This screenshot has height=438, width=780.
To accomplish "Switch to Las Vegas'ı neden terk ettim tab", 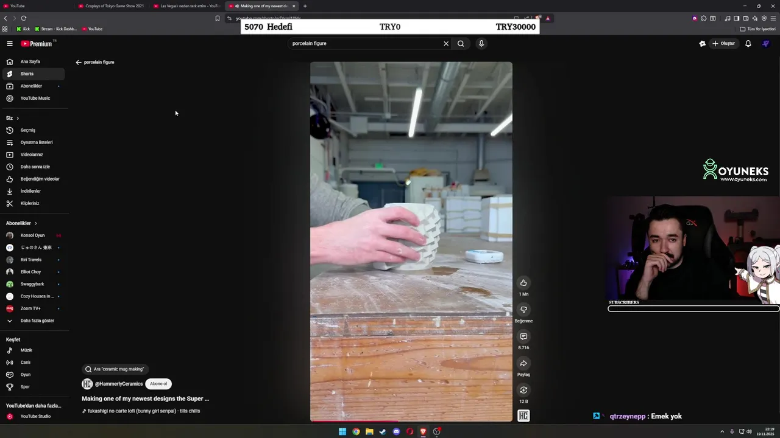I will (x=188, y=6).
